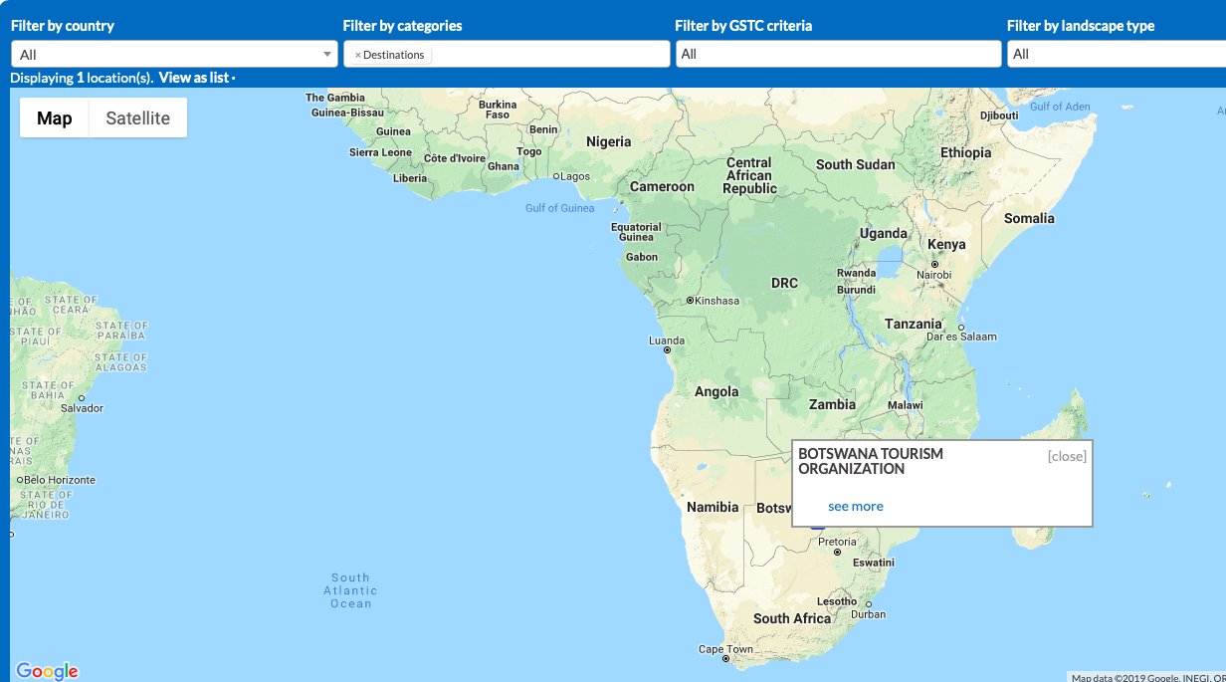Image resolution: width=1226 pixels, height=682 pixels.
Task: Open the Filter by country dropdown
Action: click(174, 54)
